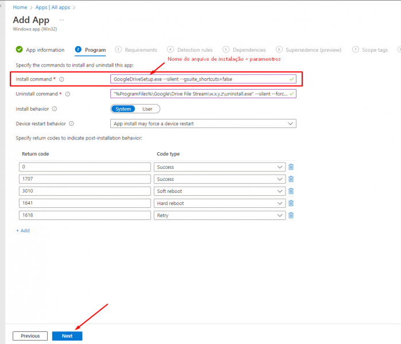Add a new return code row
Viewport: 401px width, 344px height.
click(x=23, y=230)
